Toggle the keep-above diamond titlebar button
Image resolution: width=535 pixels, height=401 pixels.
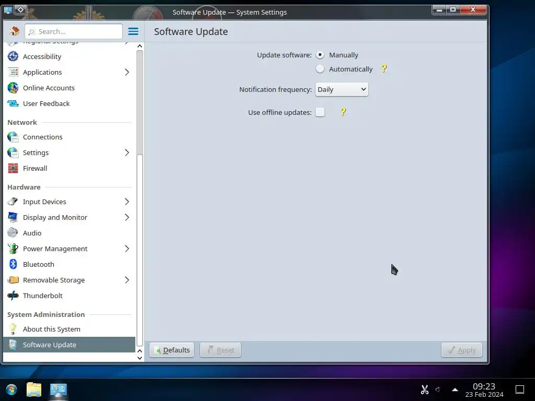[x=20, y=10]
